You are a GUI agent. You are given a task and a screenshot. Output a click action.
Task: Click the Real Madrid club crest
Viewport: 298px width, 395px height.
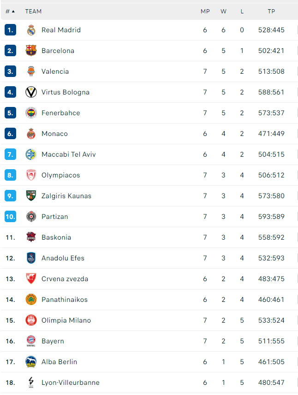(x=31, y=30)
